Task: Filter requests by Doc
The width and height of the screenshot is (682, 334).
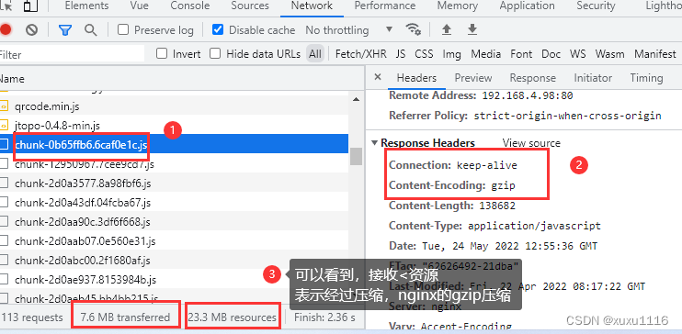Action: (551, 54)
